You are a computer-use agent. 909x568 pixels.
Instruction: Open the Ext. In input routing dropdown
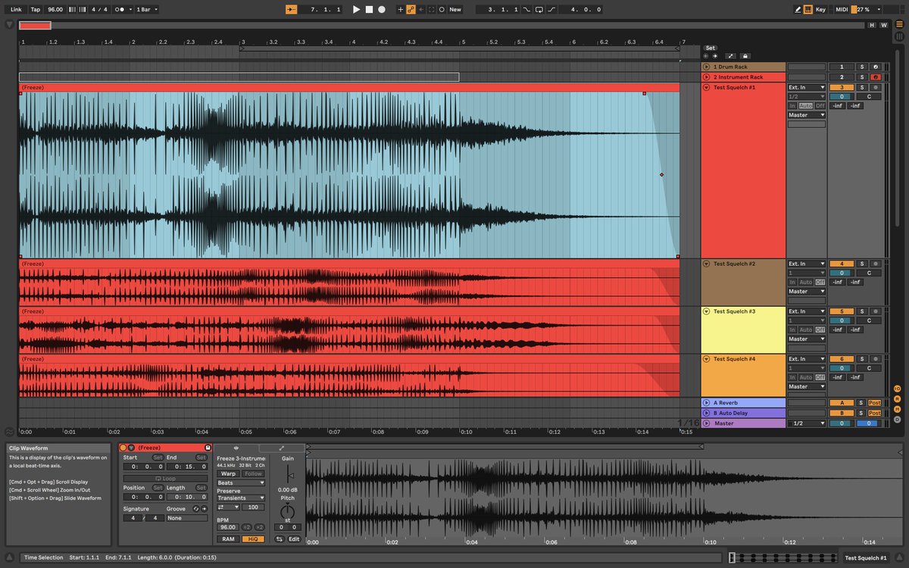806,87
